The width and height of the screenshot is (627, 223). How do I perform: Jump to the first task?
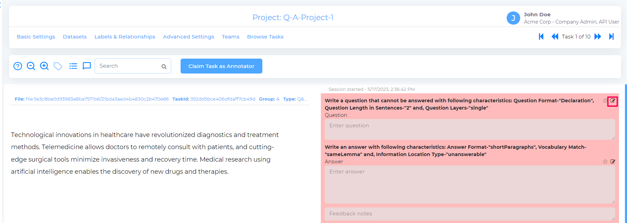coord(541,36)
